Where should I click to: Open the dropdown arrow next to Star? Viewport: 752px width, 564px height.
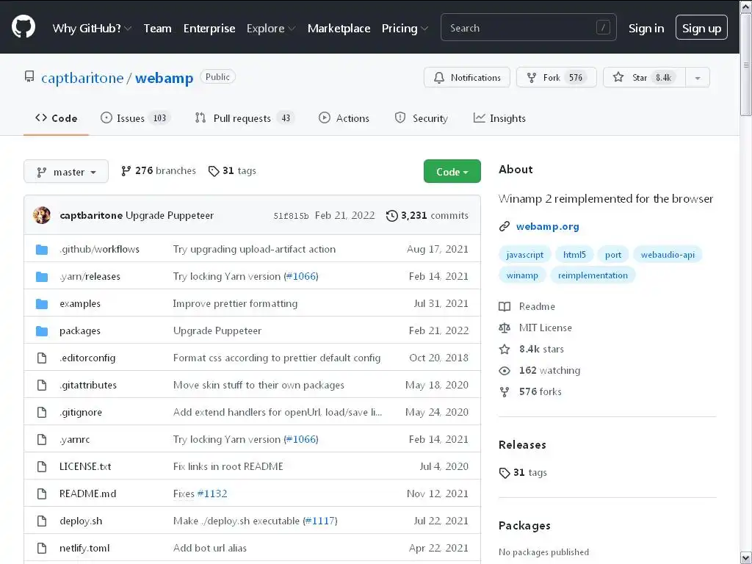[x=698, y=78]
